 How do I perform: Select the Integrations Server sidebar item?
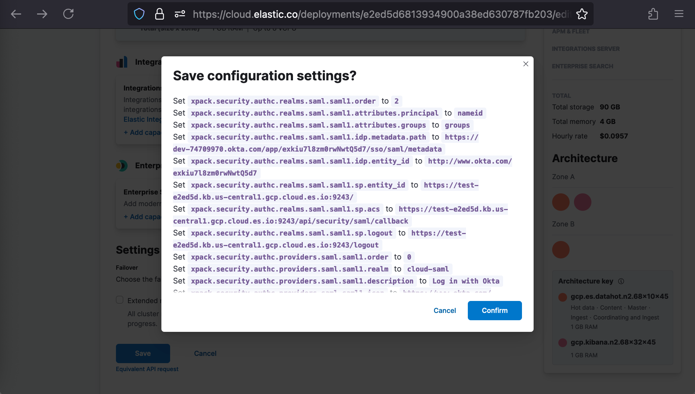click(x=586, y=49)
